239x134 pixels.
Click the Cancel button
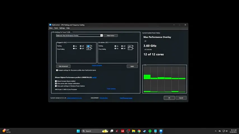click(181, 98)
